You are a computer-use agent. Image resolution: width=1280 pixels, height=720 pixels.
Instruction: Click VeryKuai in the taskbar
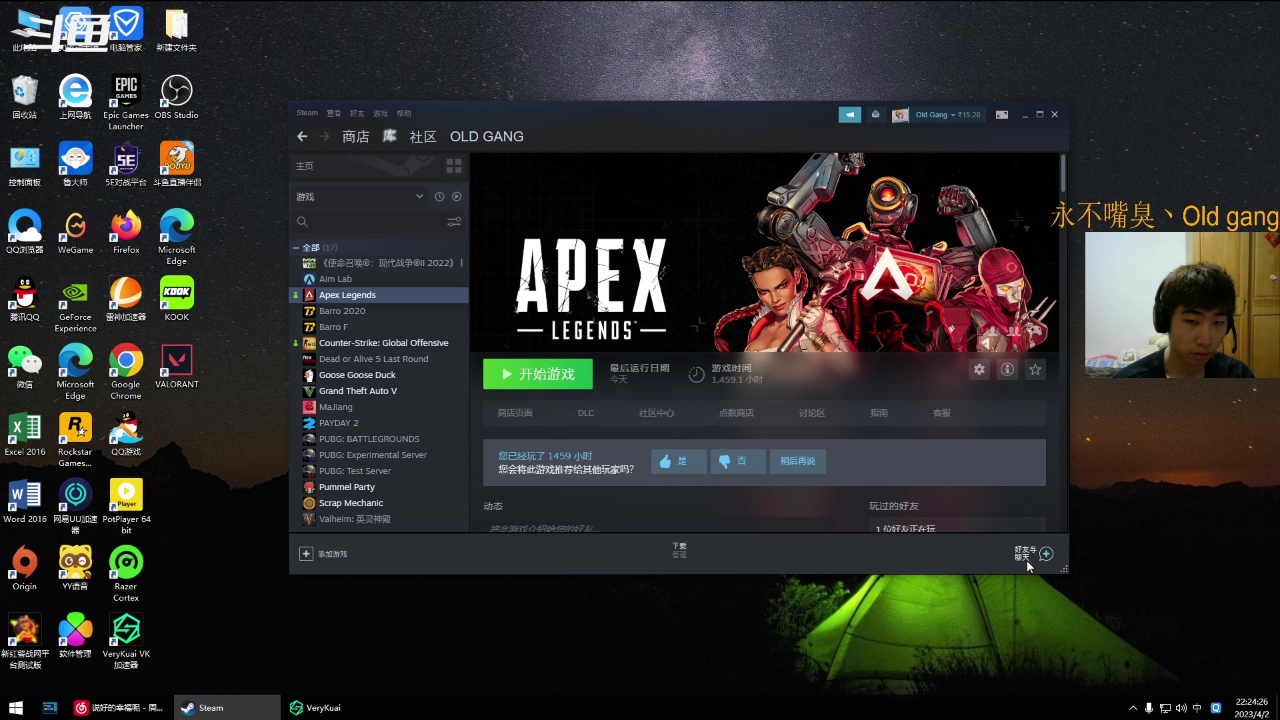click(316, 707)
